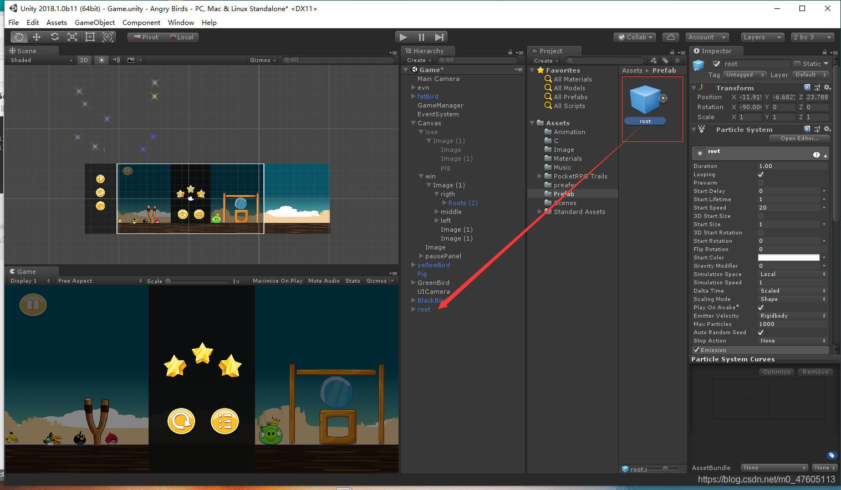Open the cloud Services button

671,37
